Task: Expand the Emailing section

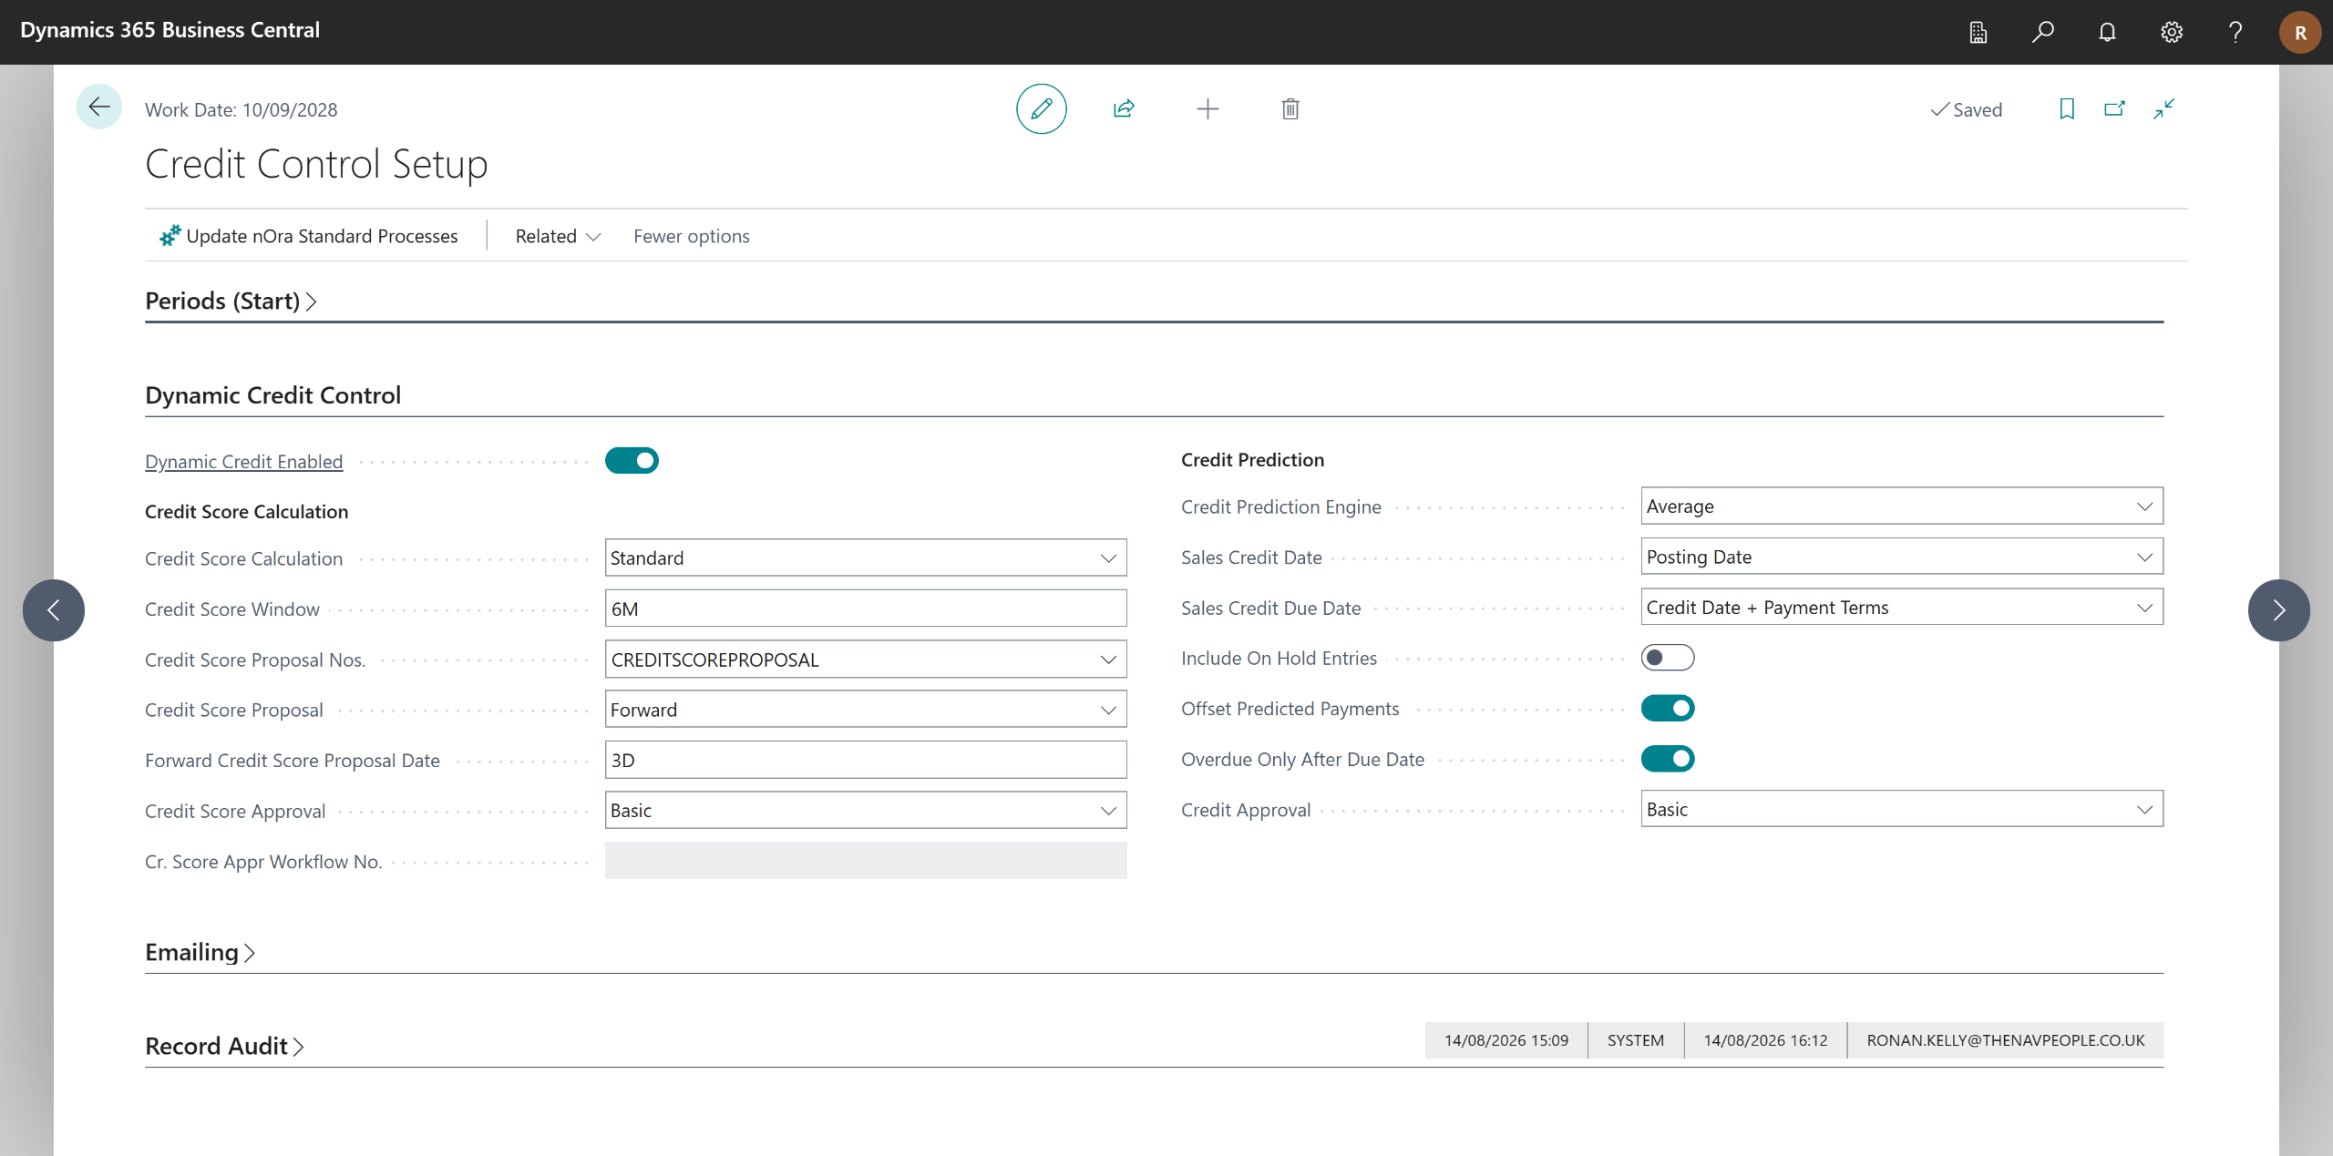Action: 200,952
